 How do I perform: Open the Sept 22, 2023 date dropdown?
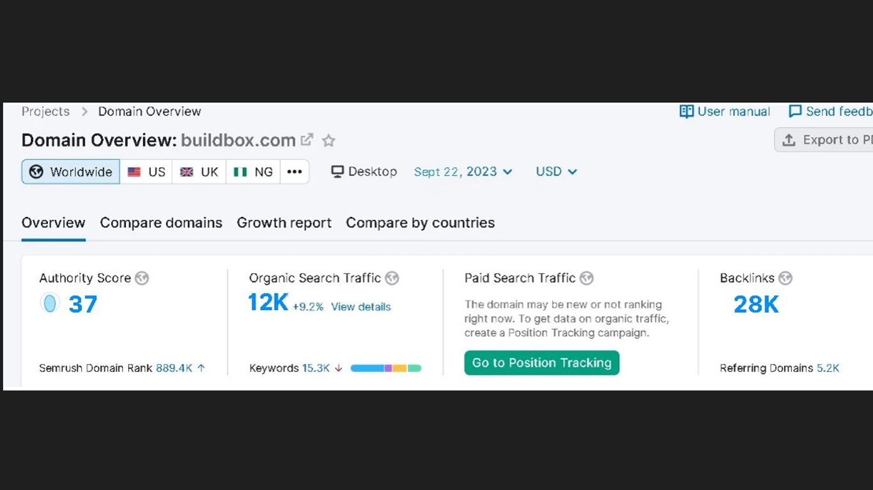pyautogui.click(x=463, y=172)
